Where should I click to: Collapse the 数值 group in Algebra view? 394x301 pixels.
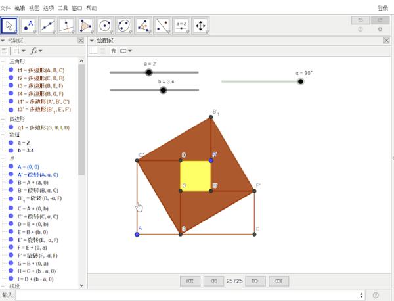click(x=3, y=135)
